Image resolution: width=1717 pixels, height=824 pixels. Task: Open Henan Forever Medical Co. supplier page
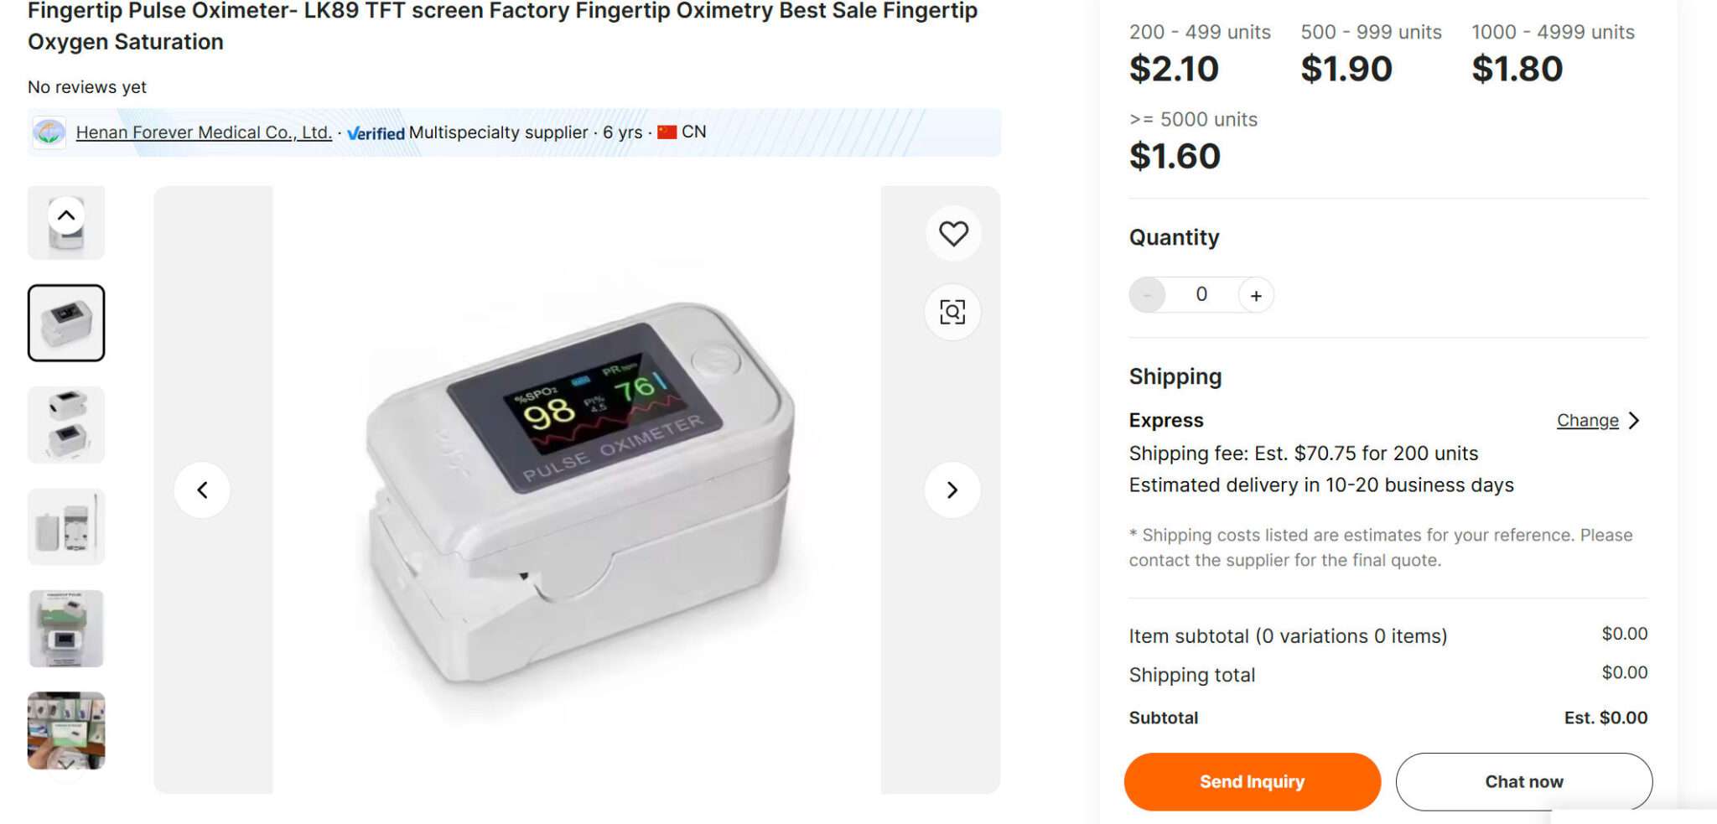204,132
